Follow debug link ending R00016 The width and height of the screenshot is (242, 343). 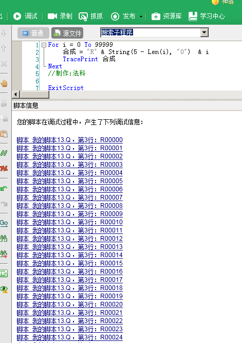(x=69, y=272)
